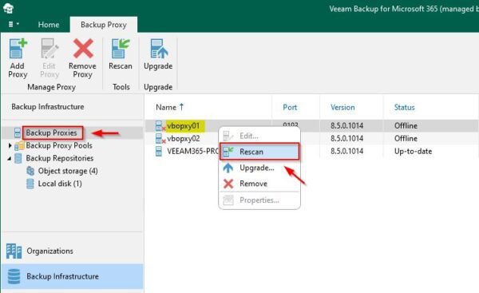The image size is (479, 293).
Task: Open the Backup Infrastructure navigation pane
Action: (73, 276)
